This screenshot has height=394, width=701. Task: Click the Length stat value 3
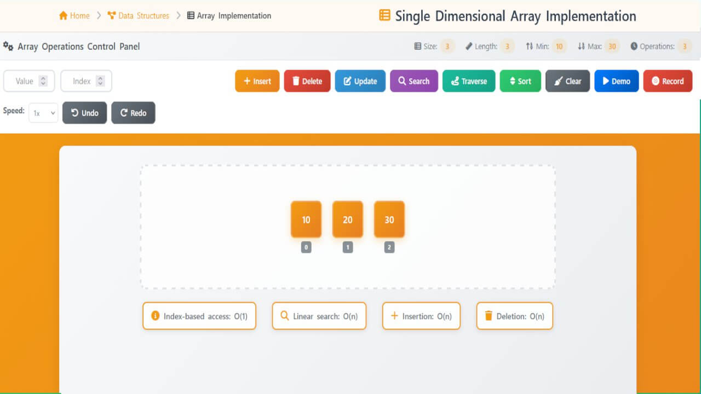click(x=507, y=47)
